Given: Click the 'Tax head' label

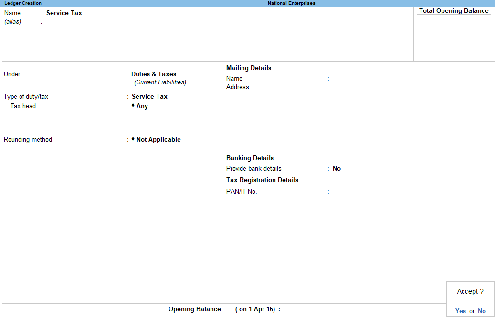Looking at the screenshot, I should [23, 106].
